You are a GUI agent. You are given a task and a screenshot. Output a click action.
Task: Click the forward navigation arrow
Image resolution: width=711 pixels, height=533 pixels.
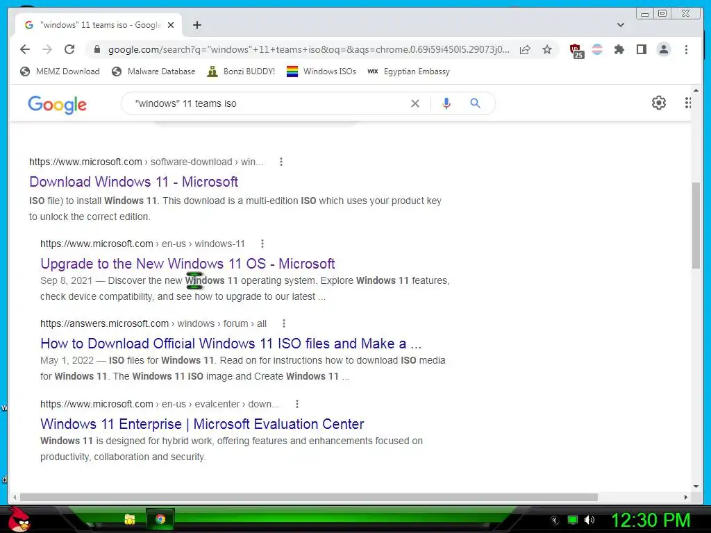click(x=47, y=49)
